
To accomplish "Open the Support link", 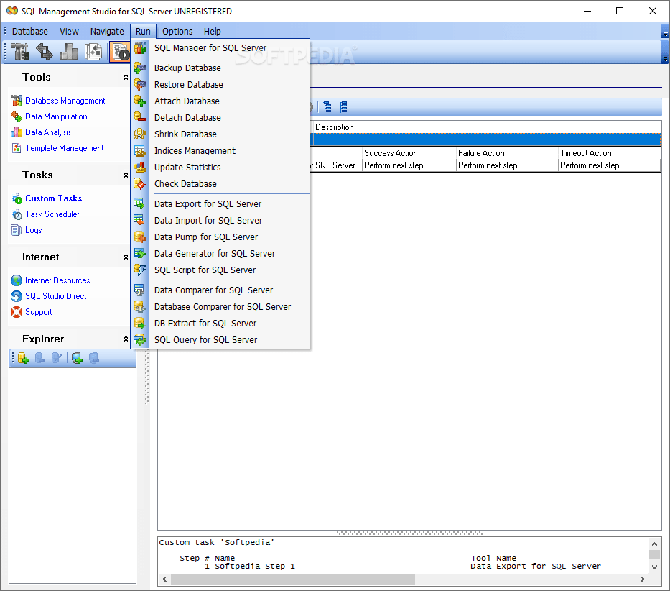I will click(x=39, y=312).
